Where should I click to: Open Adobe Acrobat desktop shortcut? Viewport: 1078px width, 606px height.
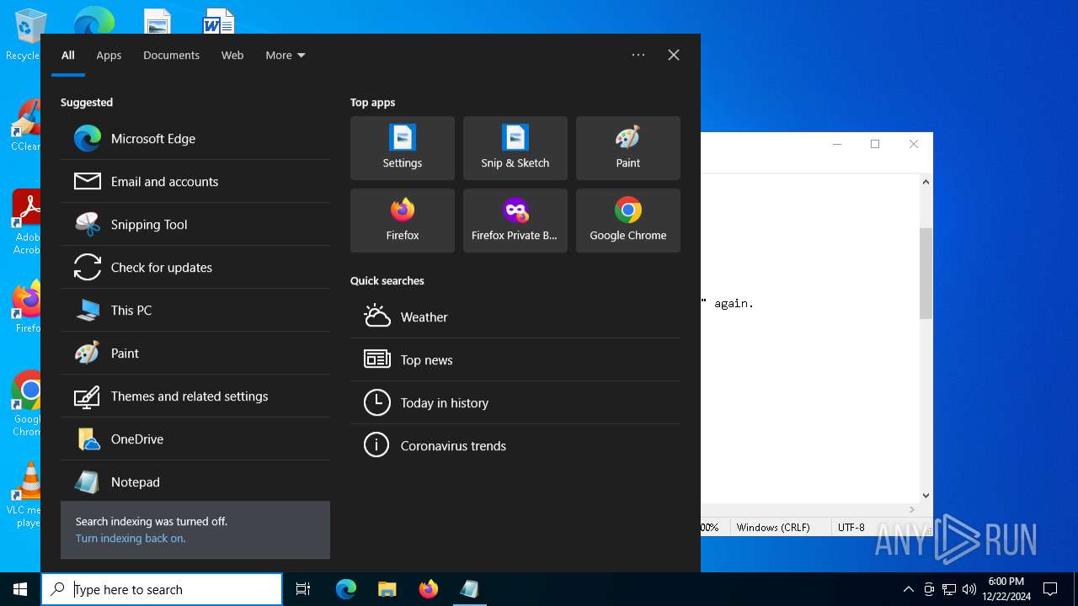(25, 222)
